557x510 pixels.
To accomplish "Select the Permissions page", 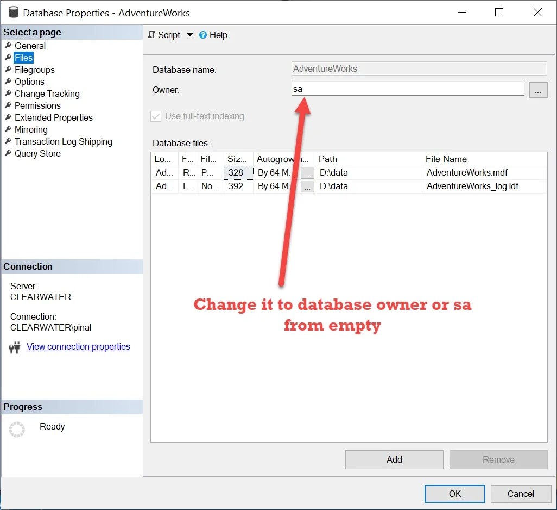I will [36, 105].
